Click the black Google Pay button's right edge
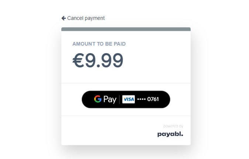The image size is (249, 159). 168,99
